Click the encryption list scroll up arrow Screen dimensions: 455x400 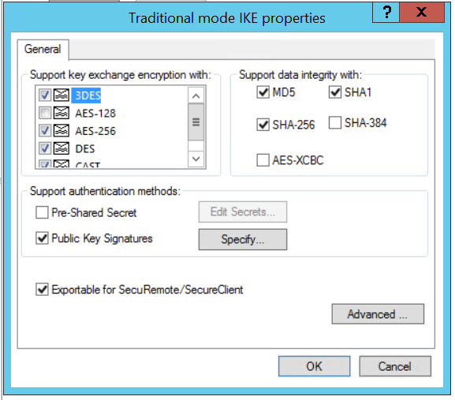(x=196, y=95)
